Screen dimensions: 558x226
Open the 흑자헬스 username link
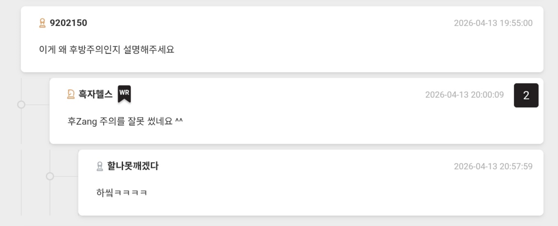[x=95, y=95]
